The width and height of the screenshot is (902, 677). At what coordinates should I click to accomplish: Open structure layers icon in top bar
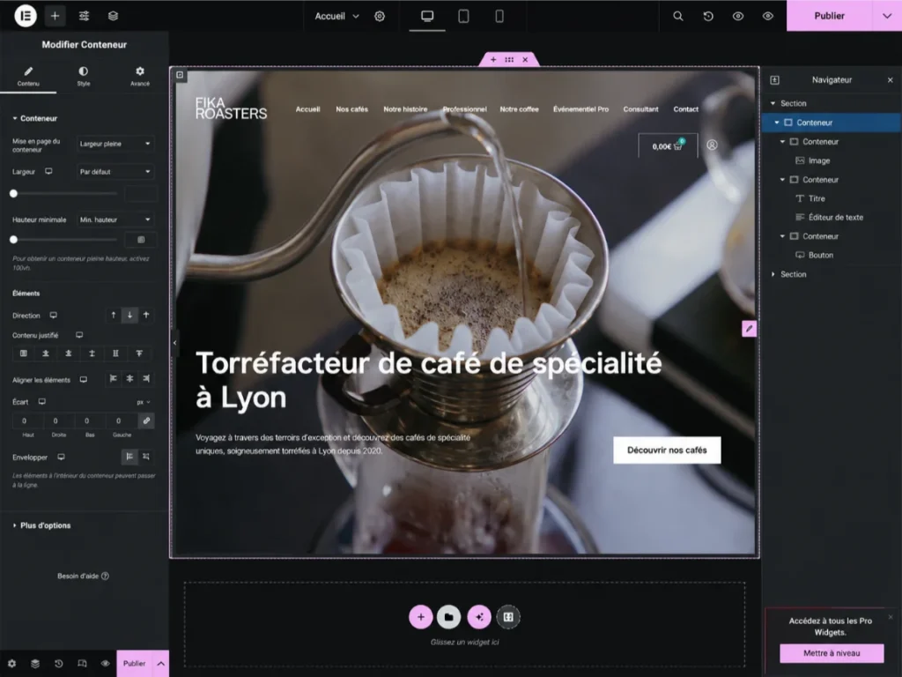[113, 16]
